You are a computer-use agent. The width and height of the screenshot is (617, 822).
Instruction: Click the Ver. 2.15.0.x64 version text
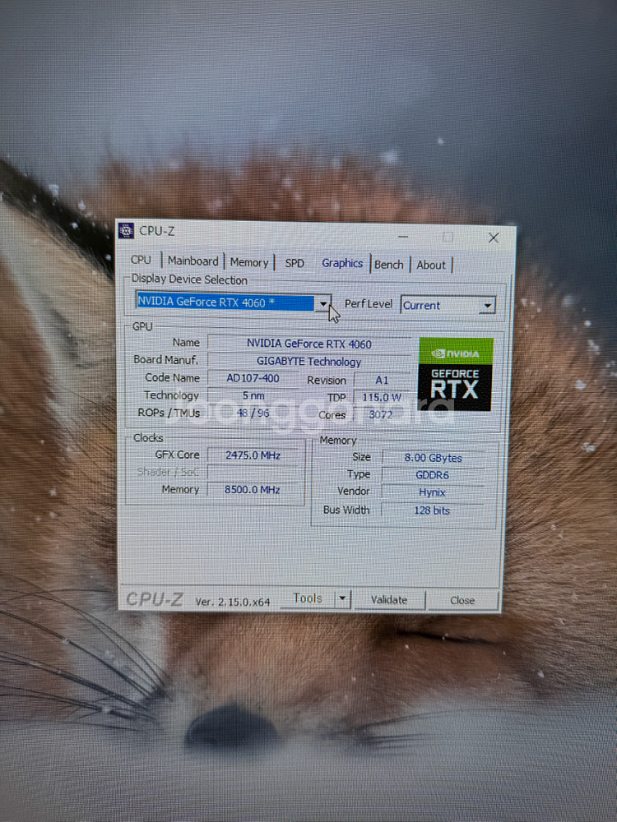point(233,603)
